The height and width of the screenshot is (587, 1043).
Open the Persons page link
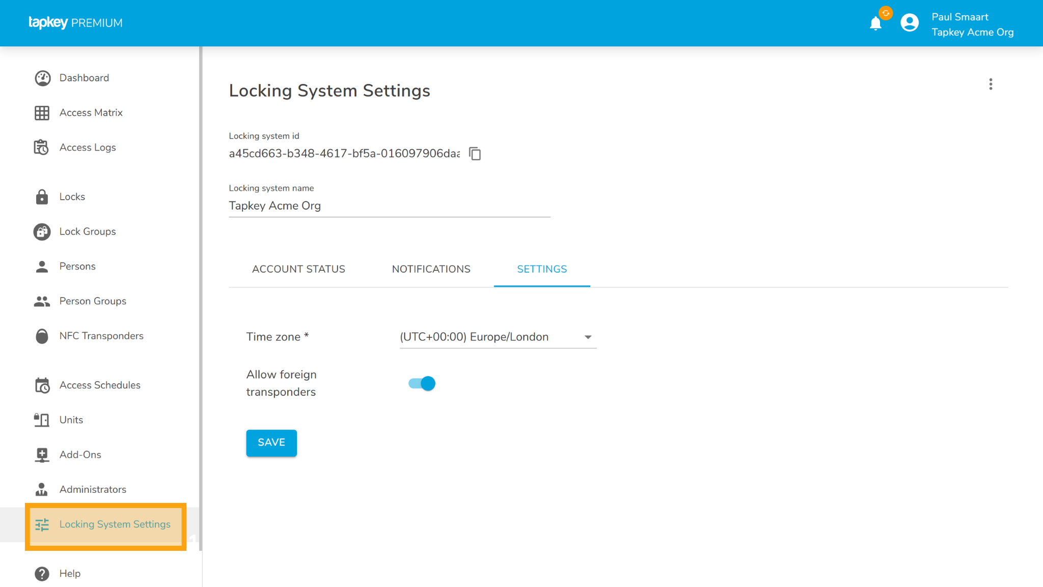77,266
